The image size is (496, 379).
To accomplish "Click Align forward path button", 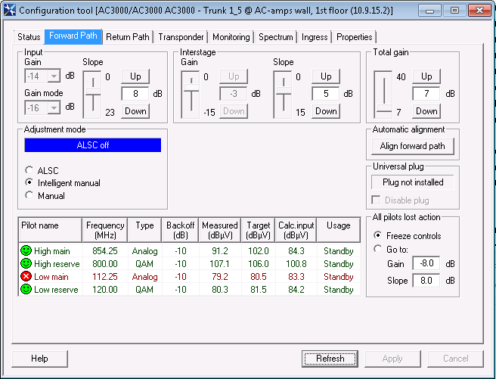I will (x=413, y=146).
